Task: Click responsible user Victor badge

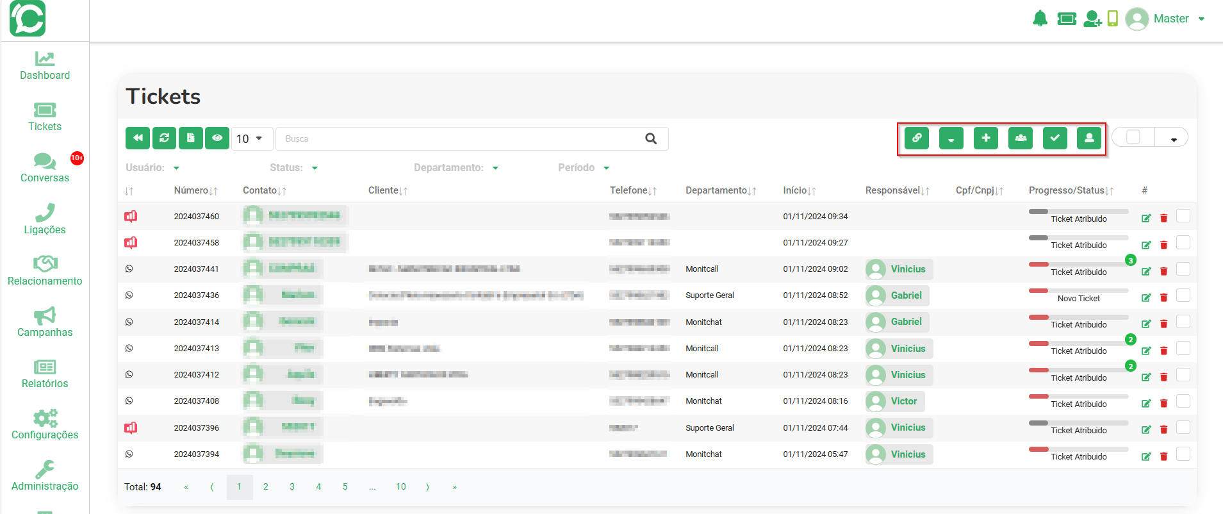Action: click(895, 401)
